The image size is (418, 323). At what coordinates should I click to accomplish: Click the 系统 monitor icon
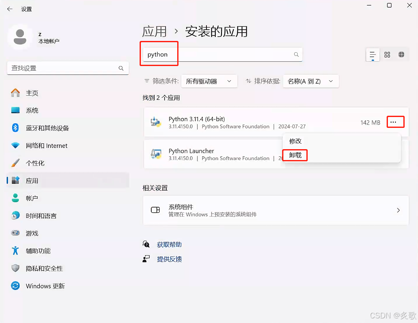(15, 110)
